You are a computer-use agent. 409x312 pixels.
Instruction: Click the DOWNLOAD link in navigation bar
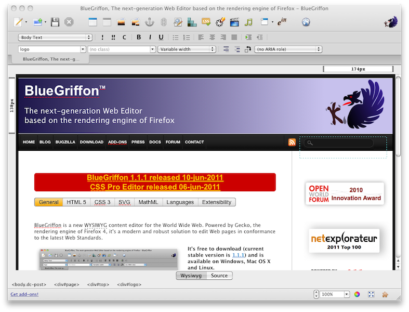coord(91,142)
